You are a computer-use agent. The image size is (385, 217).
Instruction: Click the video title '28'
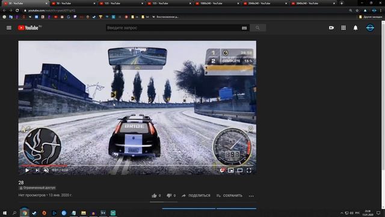pos(21,183)
